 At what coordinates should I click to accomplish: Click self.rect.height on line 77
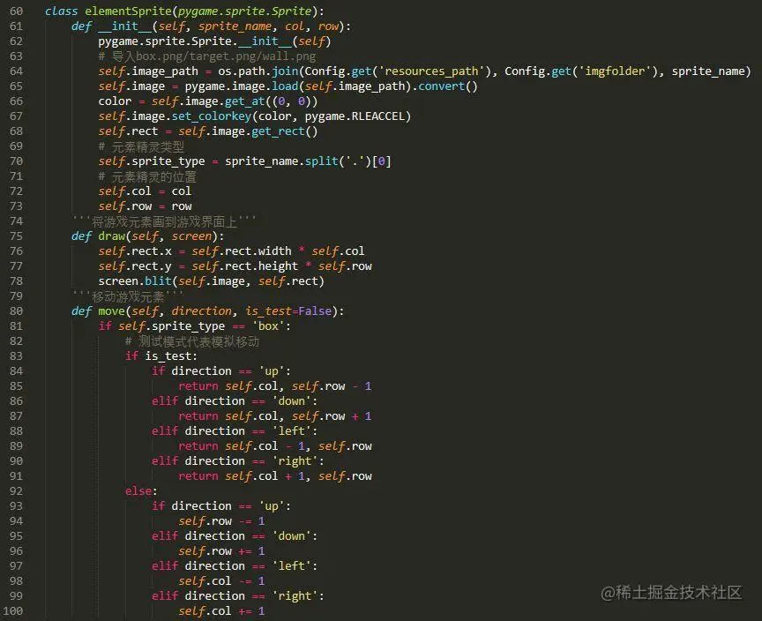click(244, 266)
